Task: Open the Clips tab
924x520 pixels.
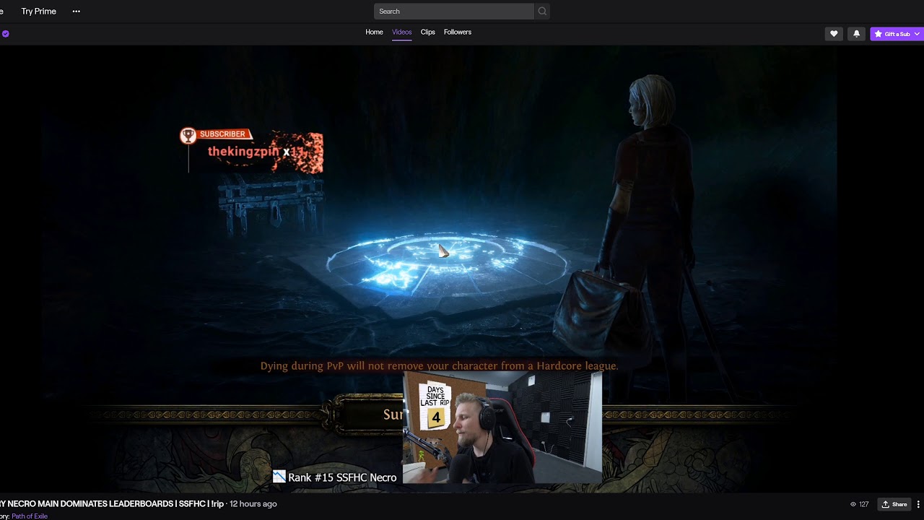Action: (428, 32)
